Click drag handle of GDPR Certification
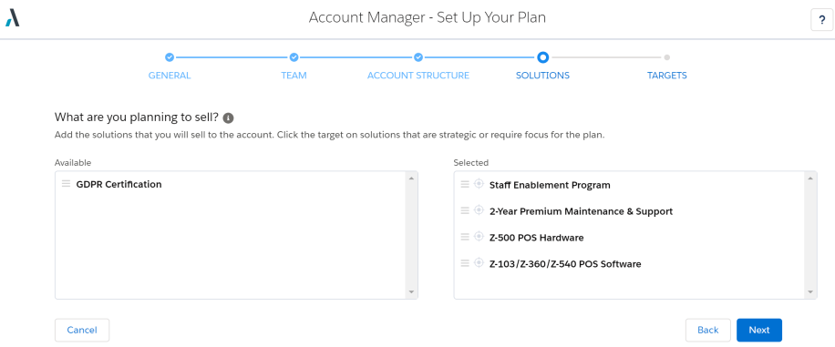 tap(66, 184)
